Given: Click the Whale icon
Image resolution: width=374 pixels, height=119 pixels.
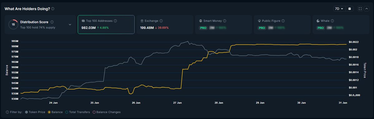Looking at the screenshot, I should [318, 21].
